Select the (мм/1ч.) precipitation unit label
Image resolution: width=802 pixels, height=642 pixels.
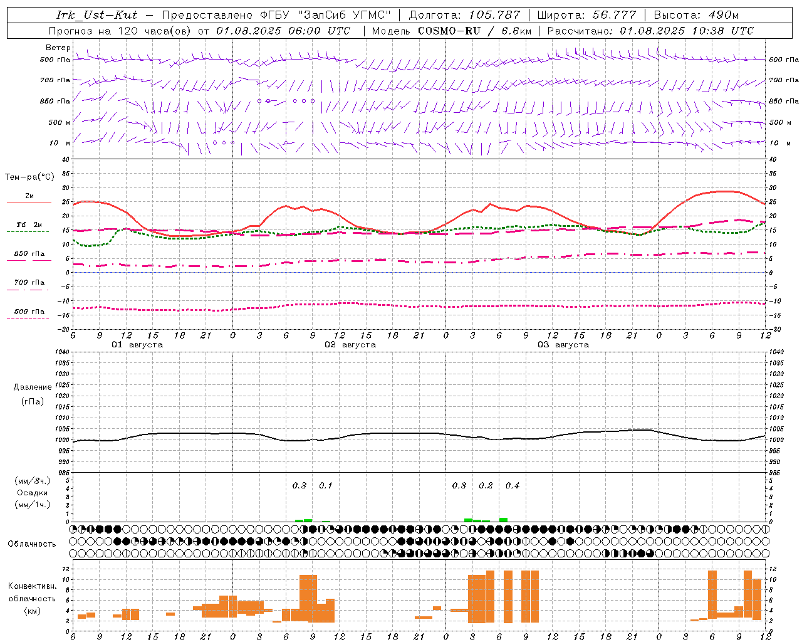coord(33,505)
